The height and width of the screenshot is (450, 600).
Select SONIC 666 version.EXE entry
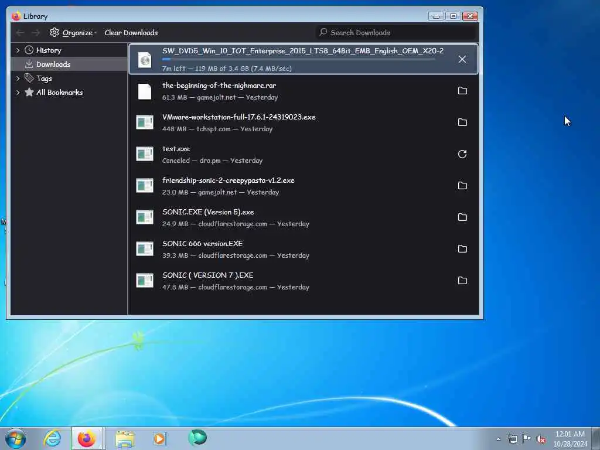click(x=304, y=249)
